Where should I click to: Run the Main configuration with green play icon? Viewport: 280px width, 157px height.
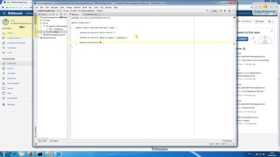tap(221, 11)
